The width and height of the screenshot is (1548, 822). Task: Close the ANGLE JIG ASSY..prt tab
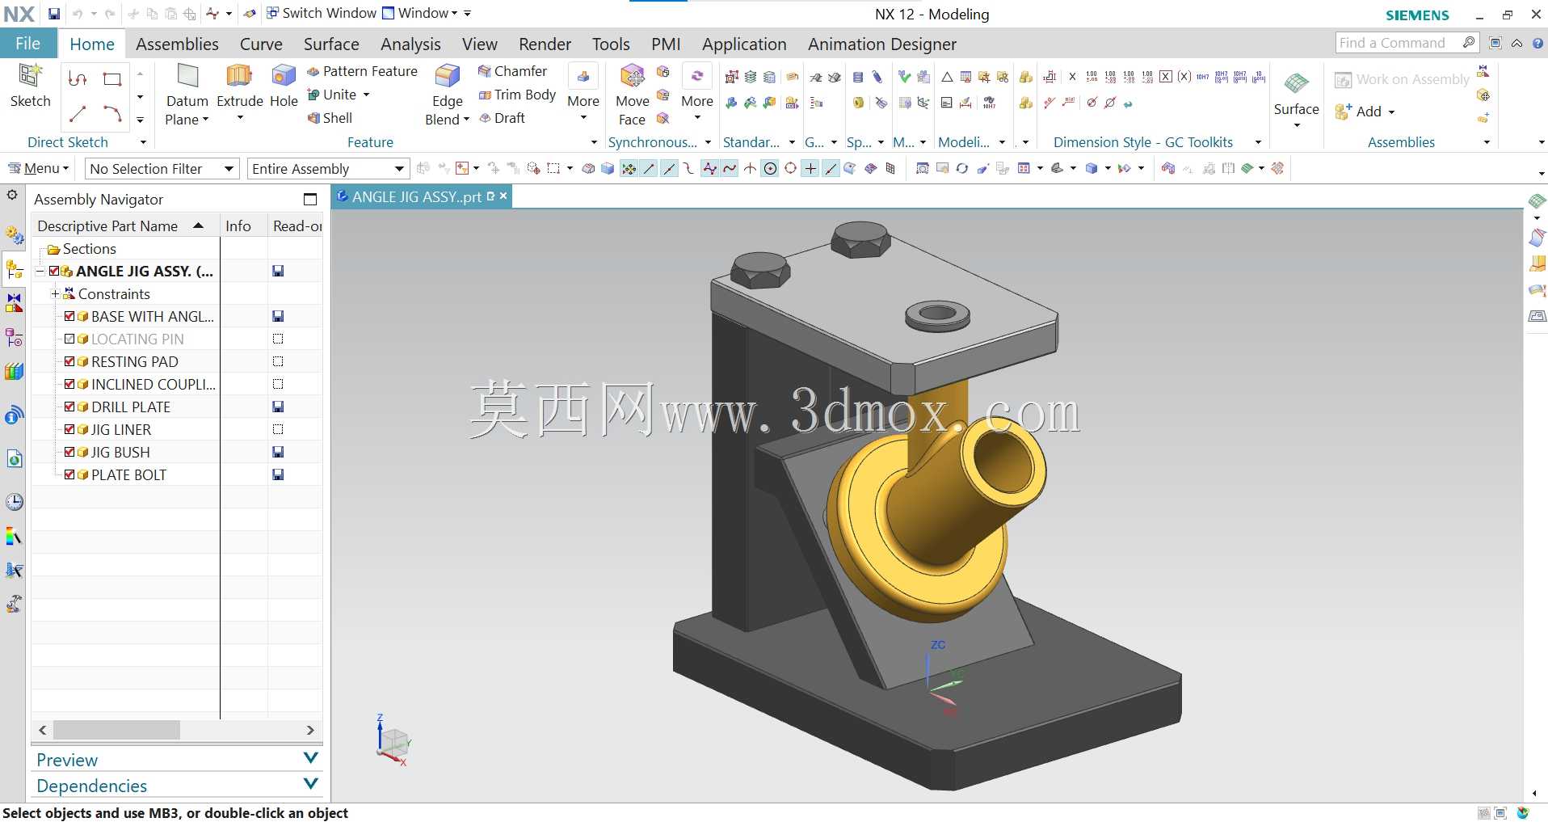[503, 196]
